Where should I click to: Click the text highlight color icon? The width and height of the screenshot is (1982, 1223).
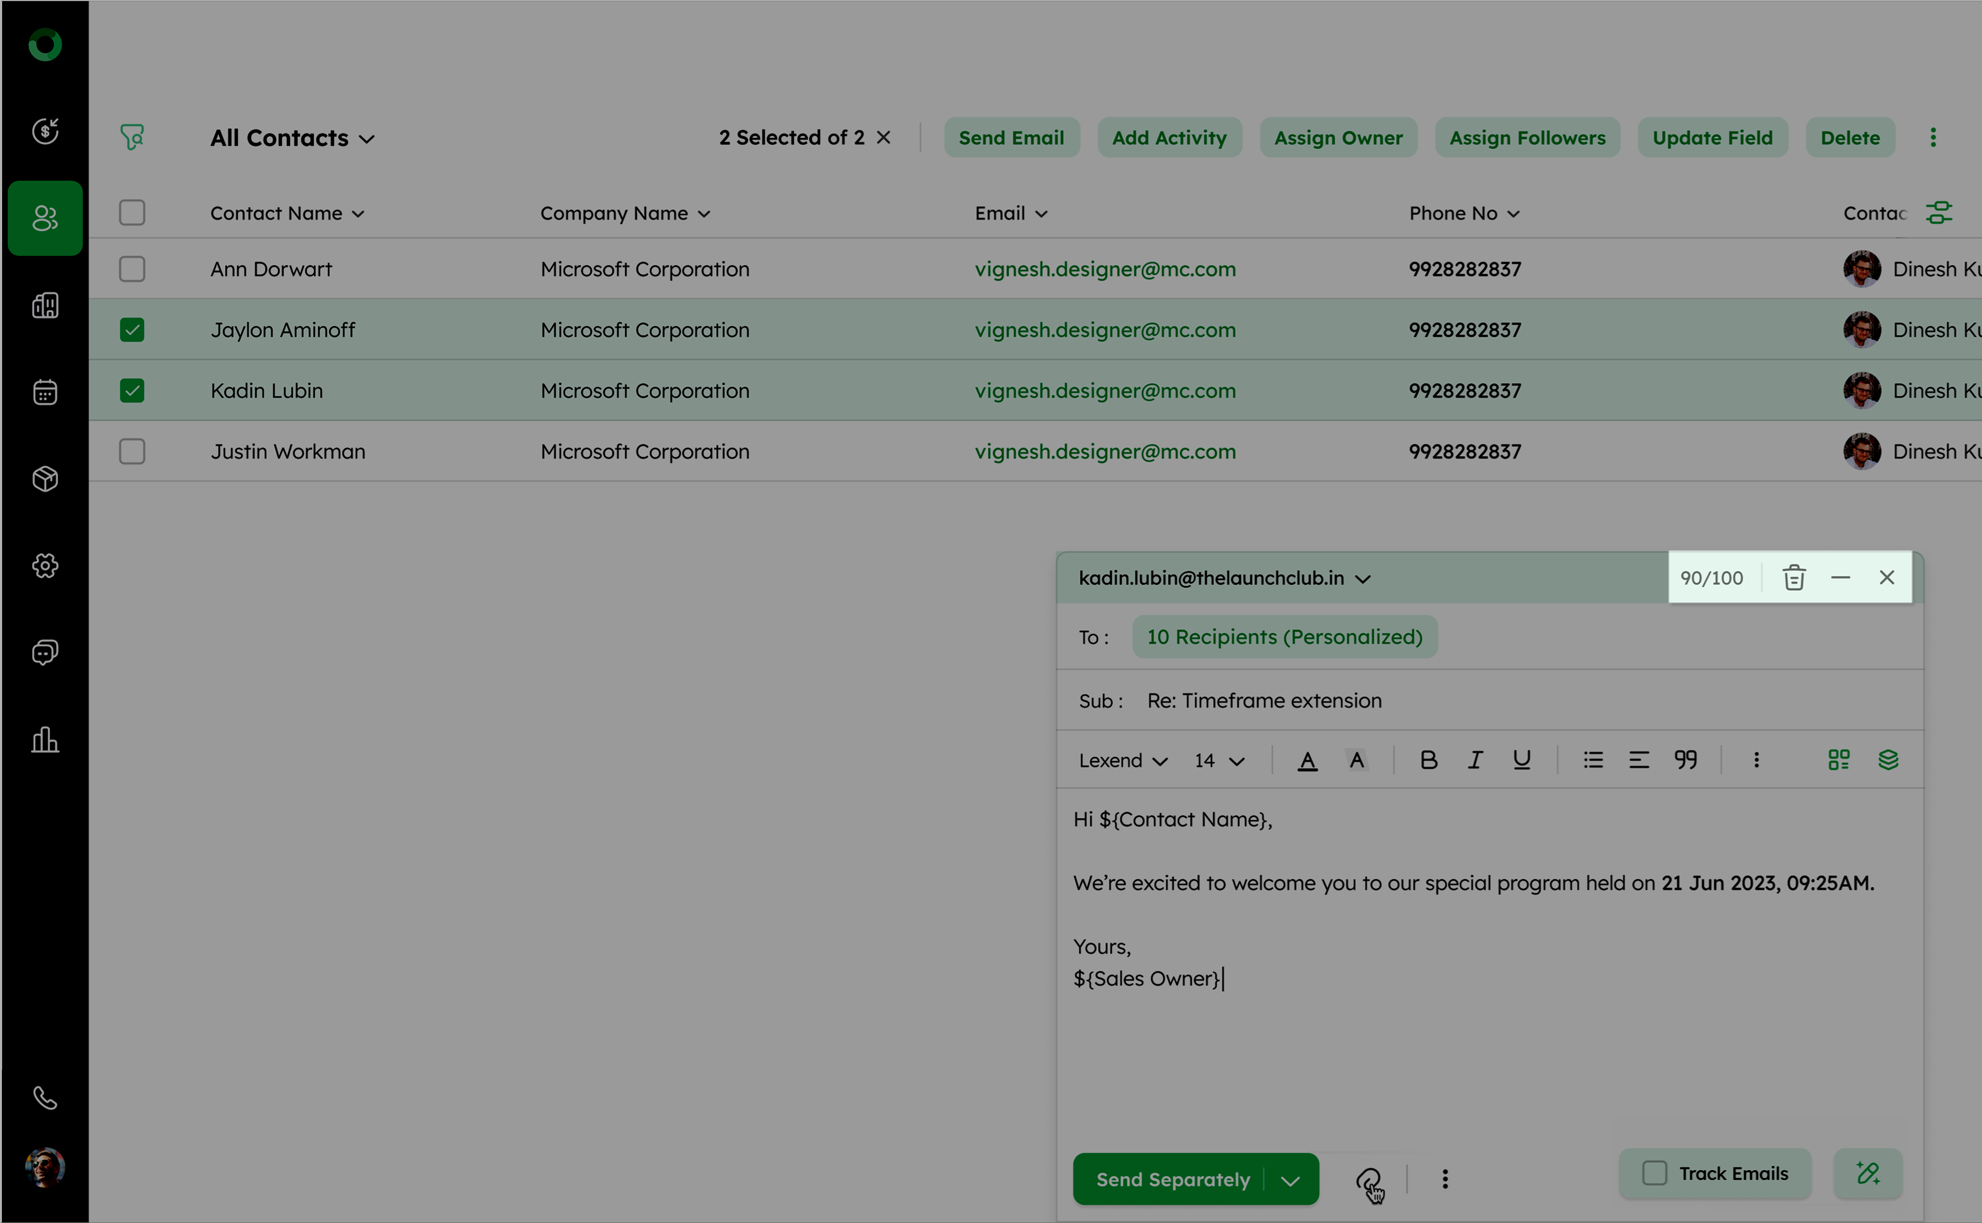[1357, 760]
